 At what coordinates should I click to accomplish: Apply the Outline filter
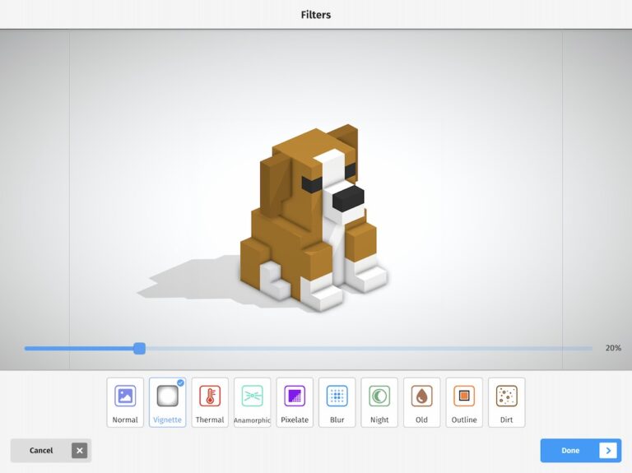pyautogui.click(x=464, y=402)
